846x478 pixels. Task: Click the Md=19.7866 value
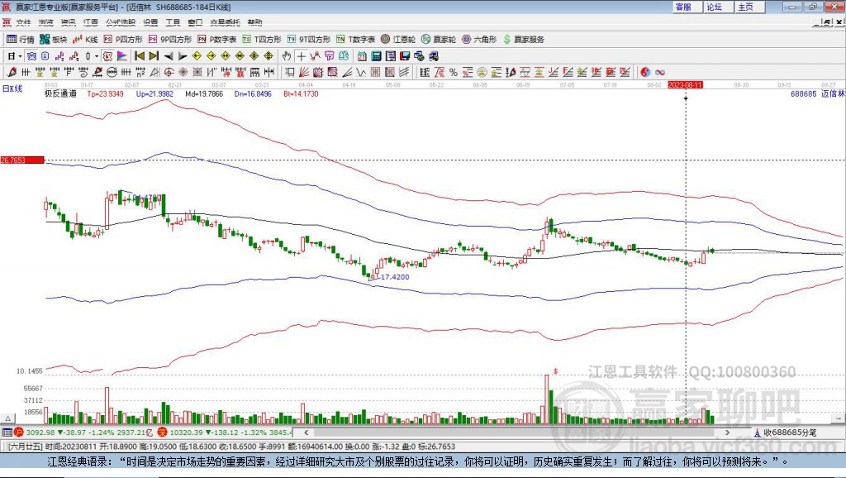coord(204,93)
